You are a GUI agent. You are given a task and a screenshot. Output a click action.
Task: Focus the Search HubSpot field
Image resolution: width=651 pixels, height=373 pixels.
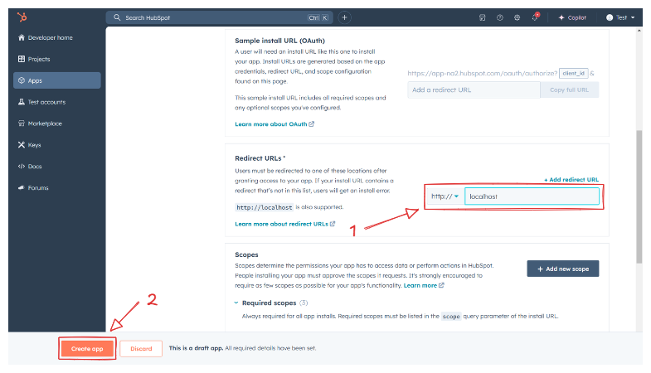tap(219, 18)
